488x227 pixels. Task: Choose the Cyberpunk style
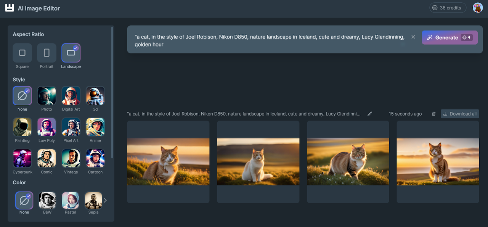point(22,158)
